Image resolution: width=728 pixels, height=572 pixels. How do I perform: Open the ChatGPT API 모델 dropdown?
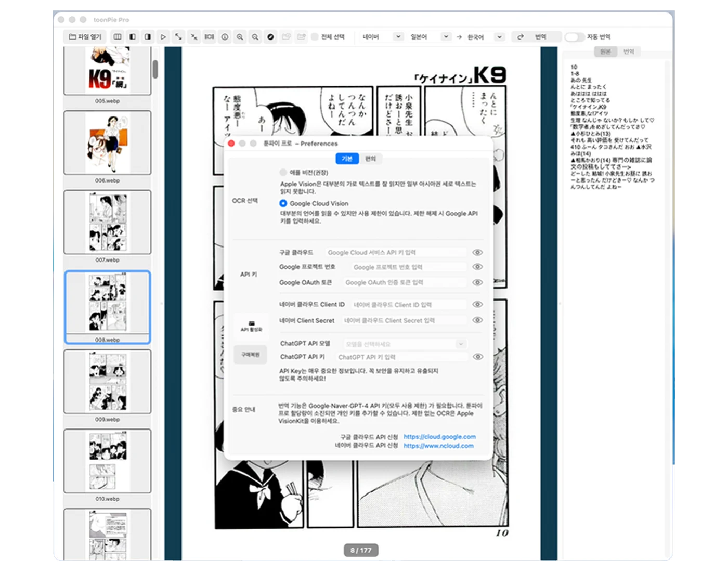[405, 344]
